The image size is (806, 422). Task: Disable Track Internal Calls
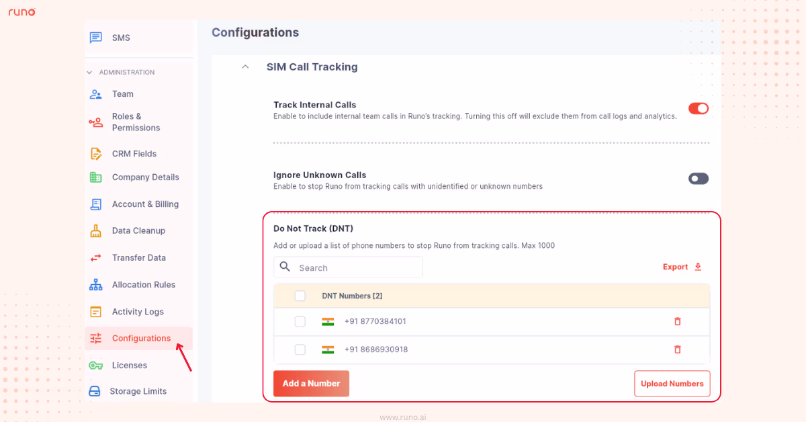[699, 108]
